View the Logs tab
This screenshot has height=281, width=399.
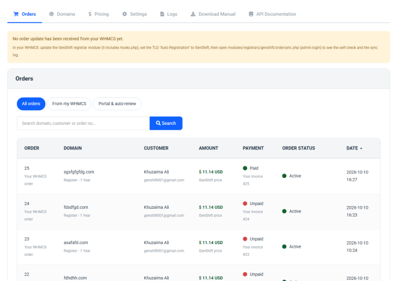(x=169, y=14)
